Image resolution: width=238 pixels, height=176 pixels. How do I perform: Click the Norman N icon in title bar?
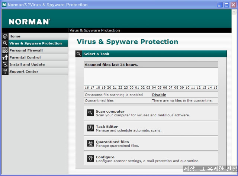click(4, 5)
